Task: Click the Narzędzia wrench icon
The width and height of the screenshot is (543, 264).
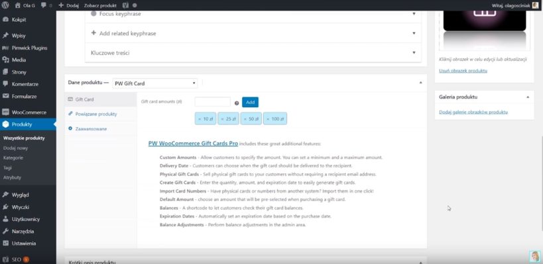Action: [5, 231]
